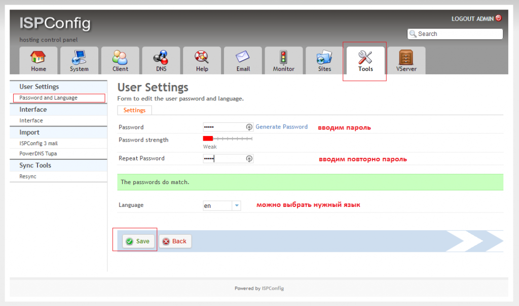The width and height of the screenshot is (519, 306).
Task: Open the Email envelope icon
Action: [243, 57]
